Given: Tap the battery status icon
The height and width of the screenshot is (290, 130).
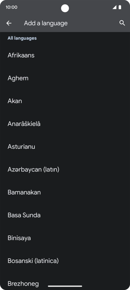Looking at the screenshot, I should (x=120, y=7).
